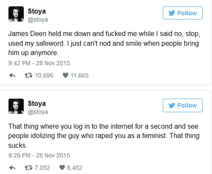The width and height of the screenshot is (212, 174).
Task: Like the tweet with 8,452 likes
Action: [62, 168]
